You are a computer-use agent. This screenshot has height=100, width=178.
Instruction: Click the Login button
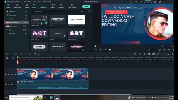tap(148, 2)
